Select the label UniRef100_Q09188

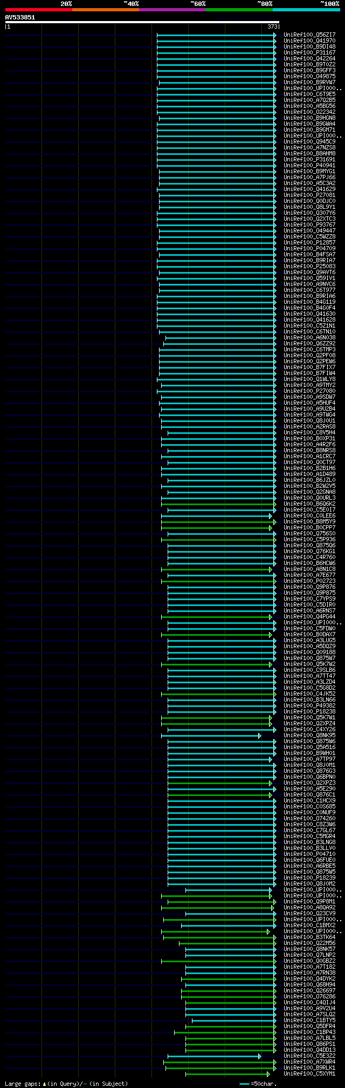click(309, 652)
